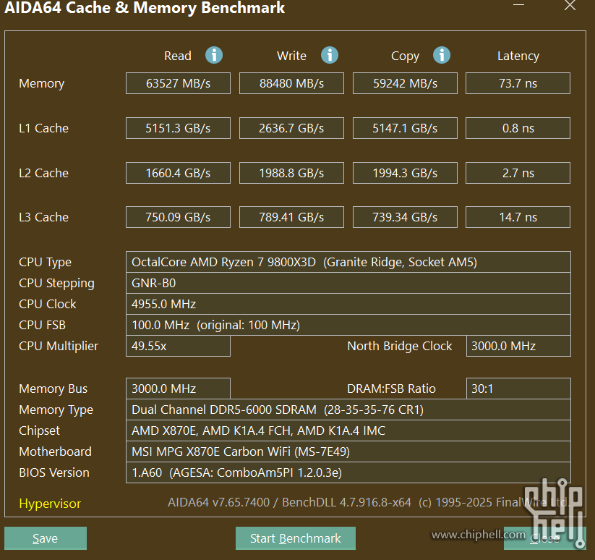Click the CPU Type label

[x=45, y=263]
